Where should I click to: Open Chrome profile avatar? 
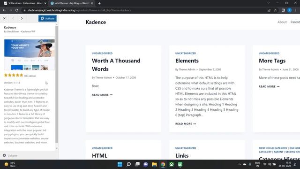click(290, 10)
